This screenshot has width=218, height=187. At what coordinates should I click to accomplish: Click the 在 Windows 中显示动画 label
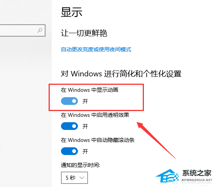(90, 90)
